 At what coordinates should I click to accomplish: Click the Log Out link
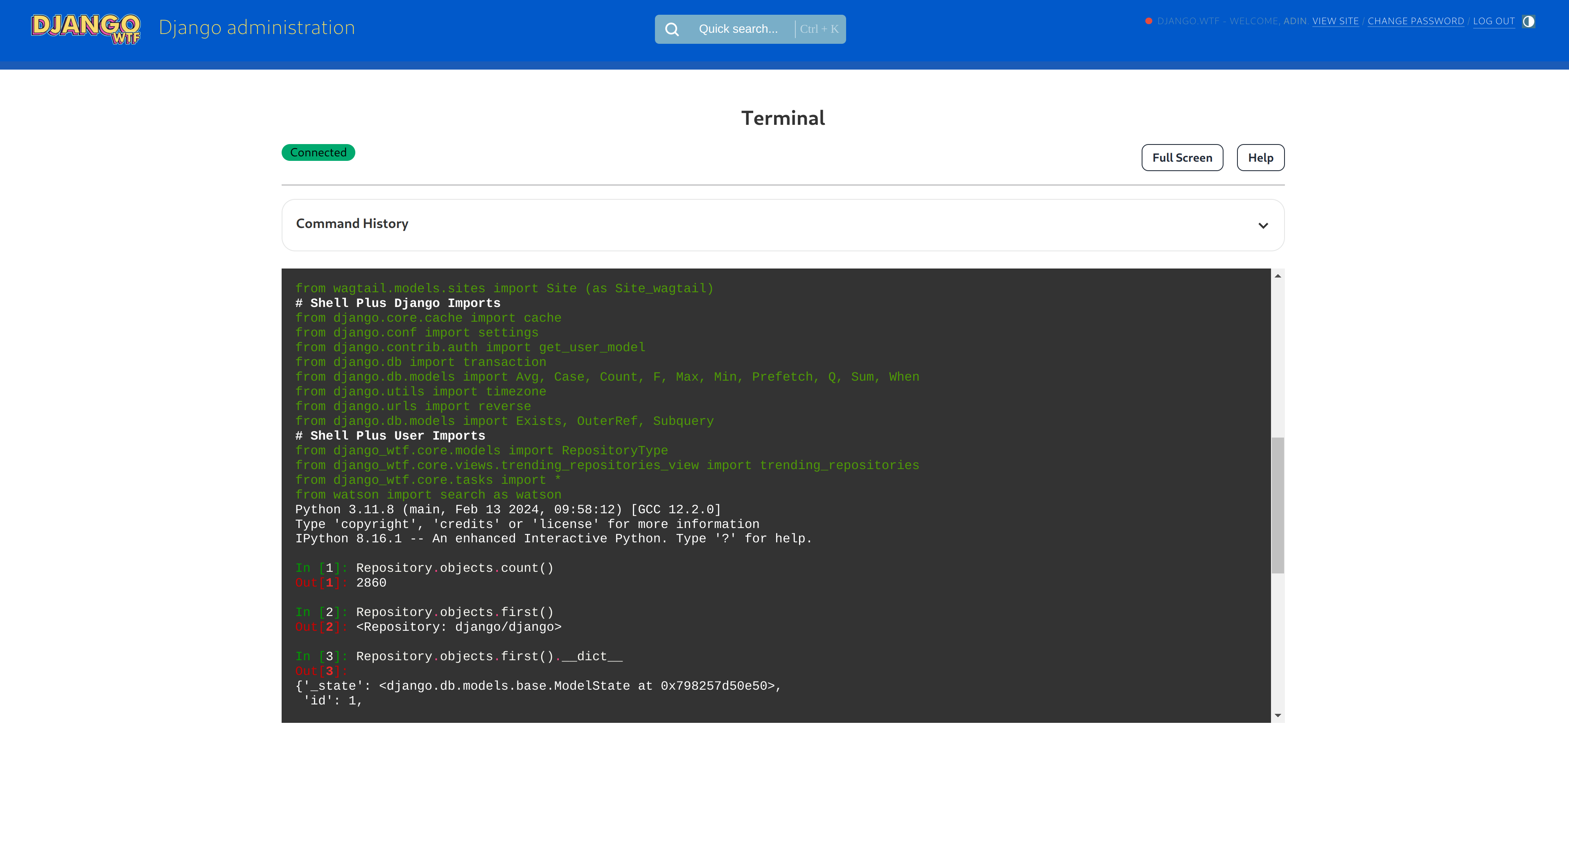pyautogui.click(x=1493, y=21)
